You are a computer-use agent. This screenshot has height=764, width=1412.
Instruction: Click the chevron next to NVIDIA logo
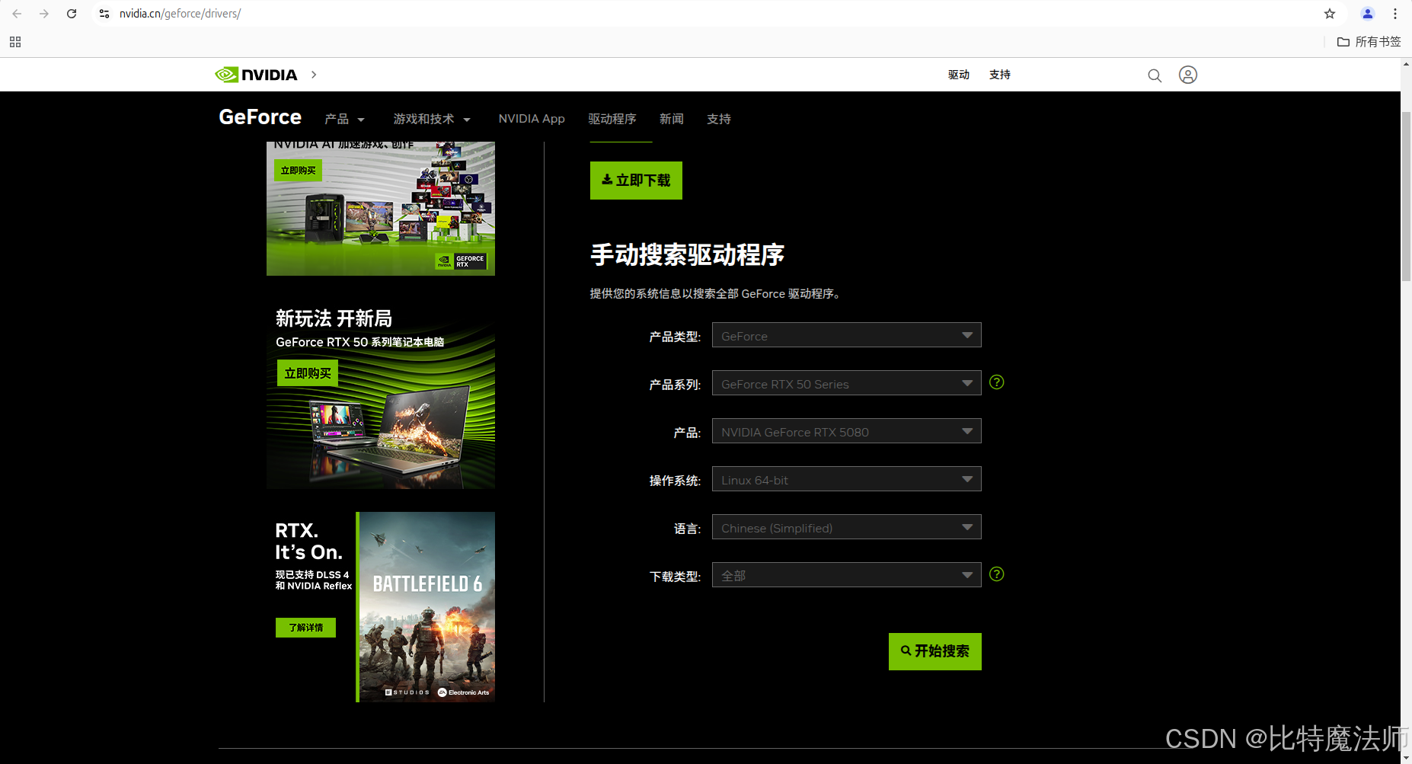click(x=314, y=75)
